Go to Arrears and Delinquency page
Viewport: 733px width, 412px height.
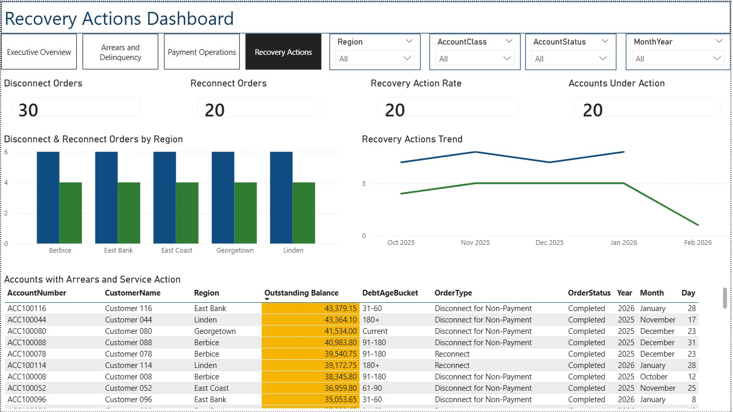click(x=120, y=52)
